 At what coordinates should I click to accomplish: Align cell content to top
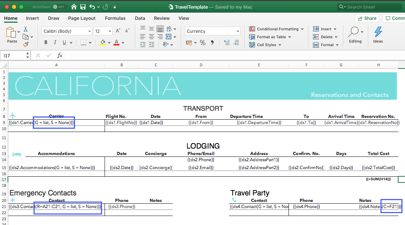tap(143, 28)
